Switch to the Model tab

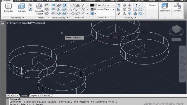point(24,95)
